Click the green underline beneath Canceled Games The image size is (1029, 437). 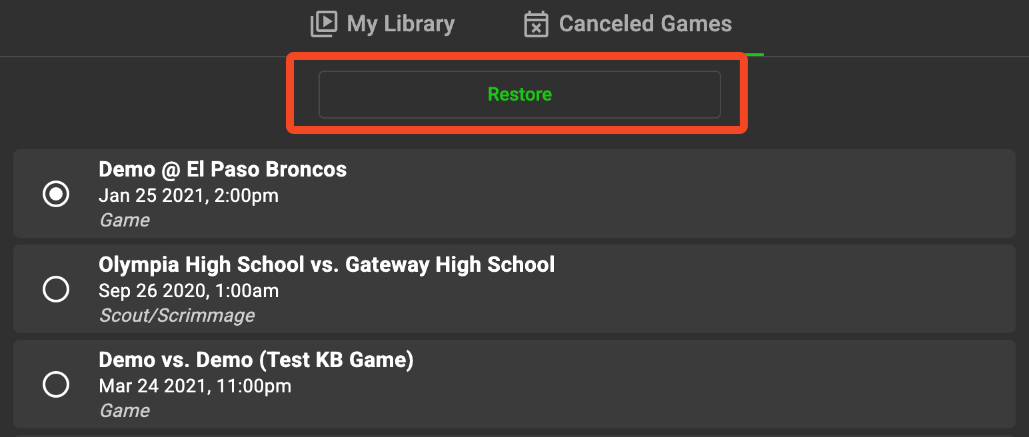click(754, 55)
